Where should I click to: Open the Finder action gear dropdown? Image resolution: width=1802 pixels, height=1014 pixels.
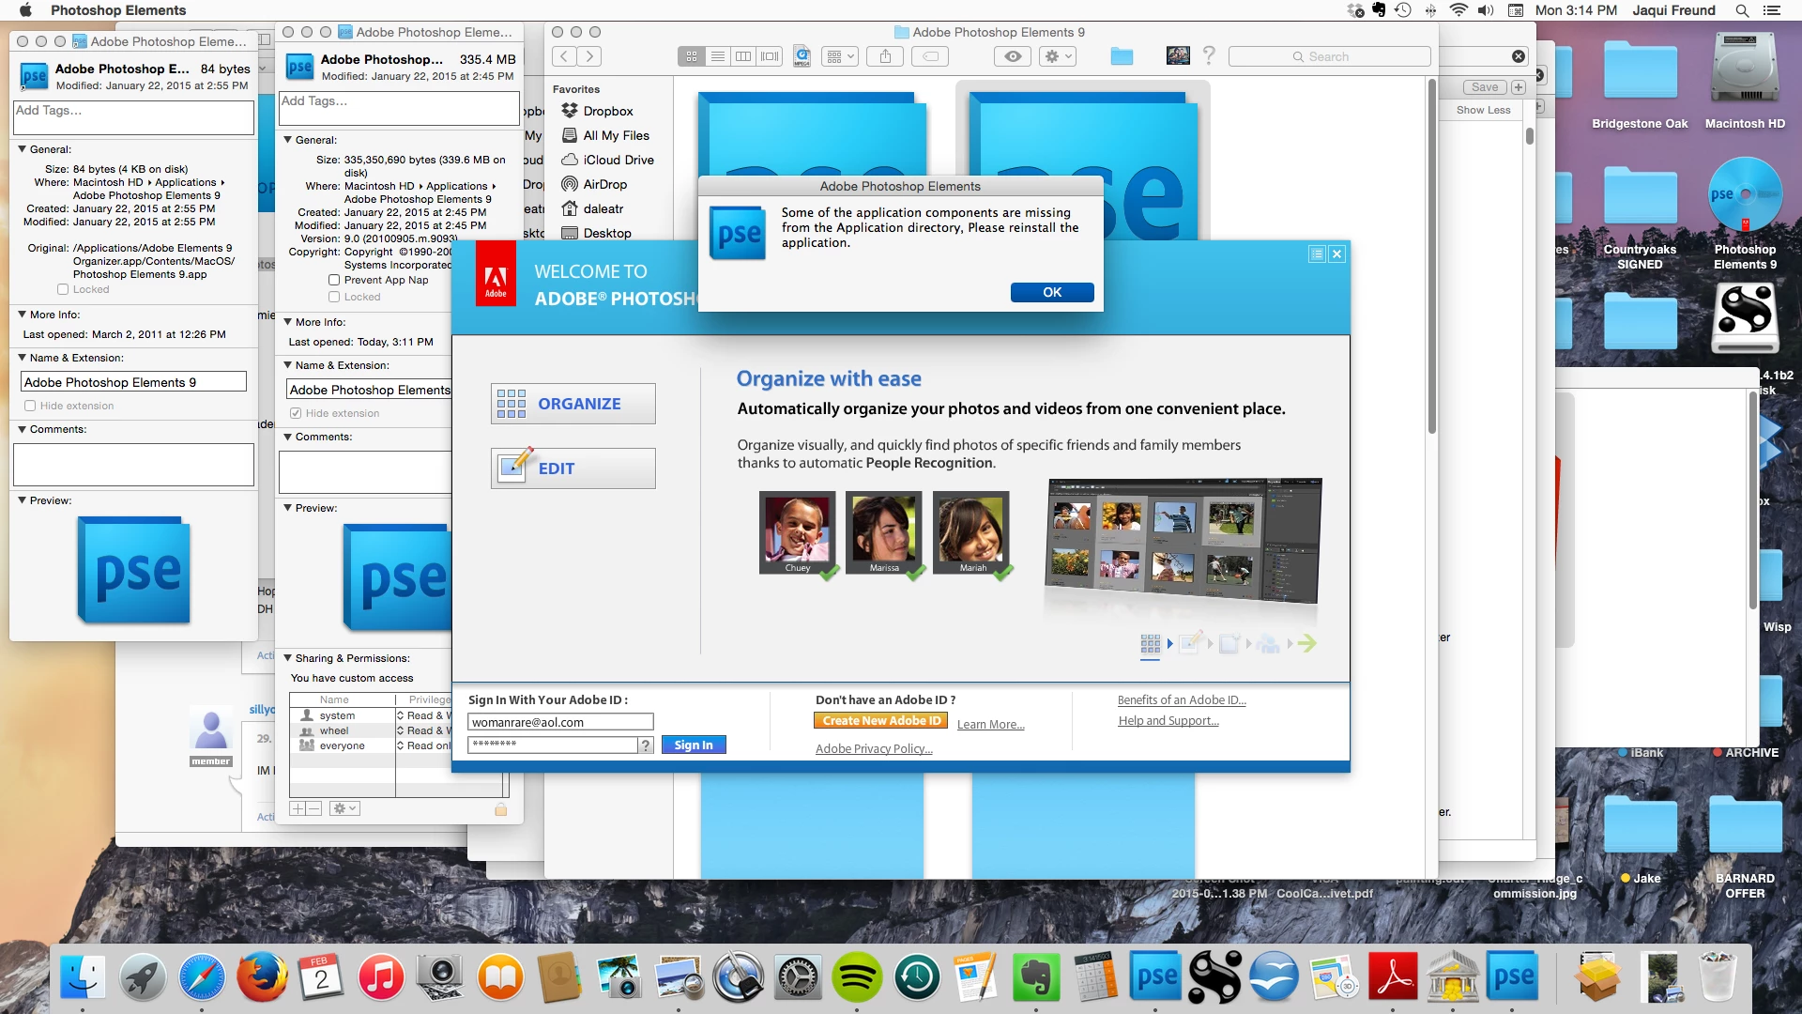(x=1058, y=56)
